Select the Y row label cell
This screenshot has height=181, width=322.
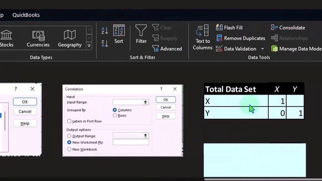pos(236,113)
